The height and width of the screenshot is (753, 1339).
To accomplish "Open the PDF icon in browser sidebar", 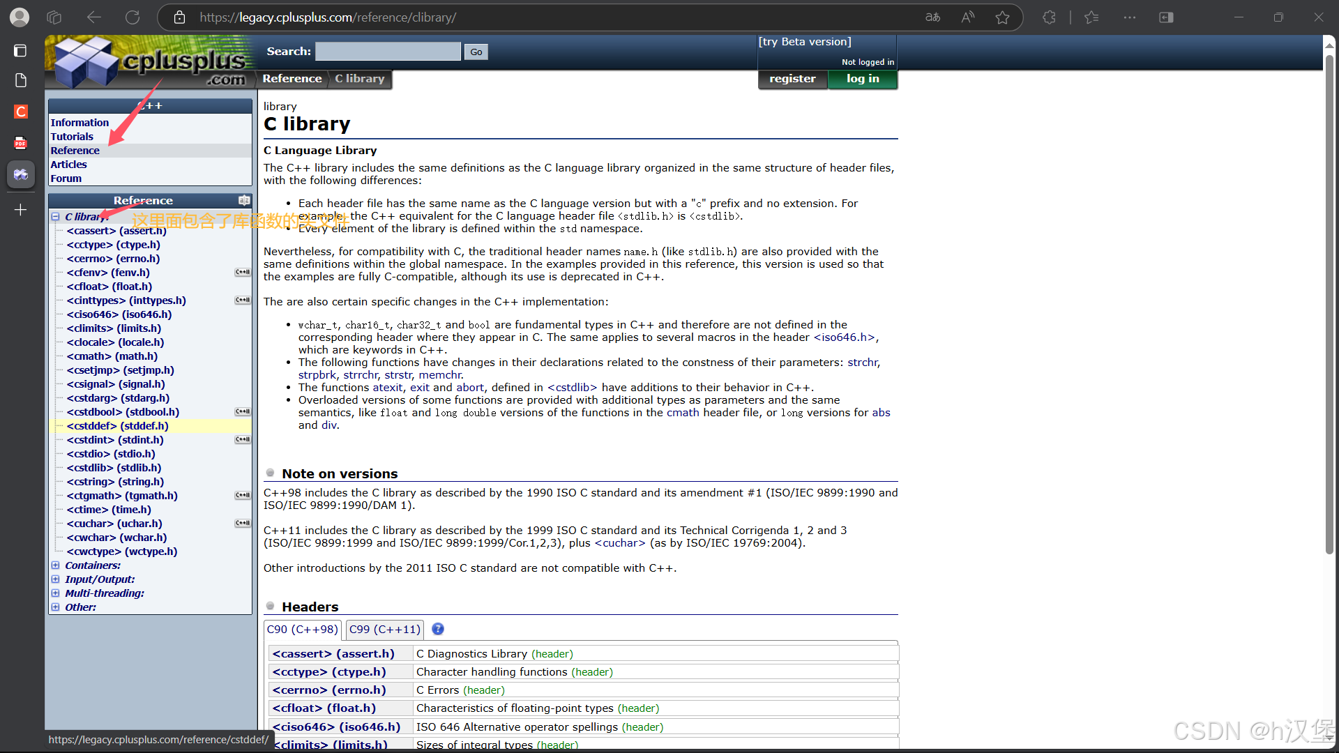I will pos(21,143).
